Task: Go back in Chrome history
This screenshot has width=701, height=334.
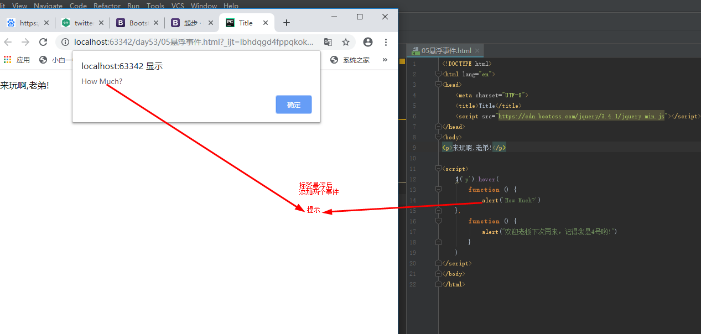Action: point(8,42)
